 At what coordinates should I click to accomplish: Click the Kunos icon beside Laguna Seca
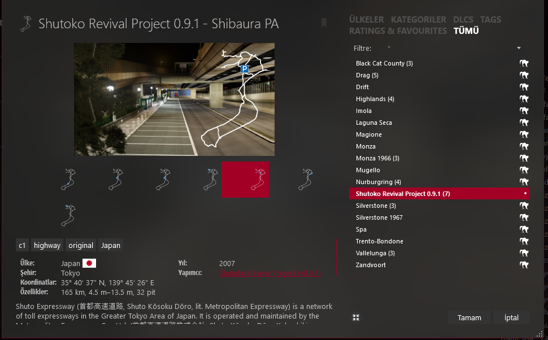tap(524, 123)
